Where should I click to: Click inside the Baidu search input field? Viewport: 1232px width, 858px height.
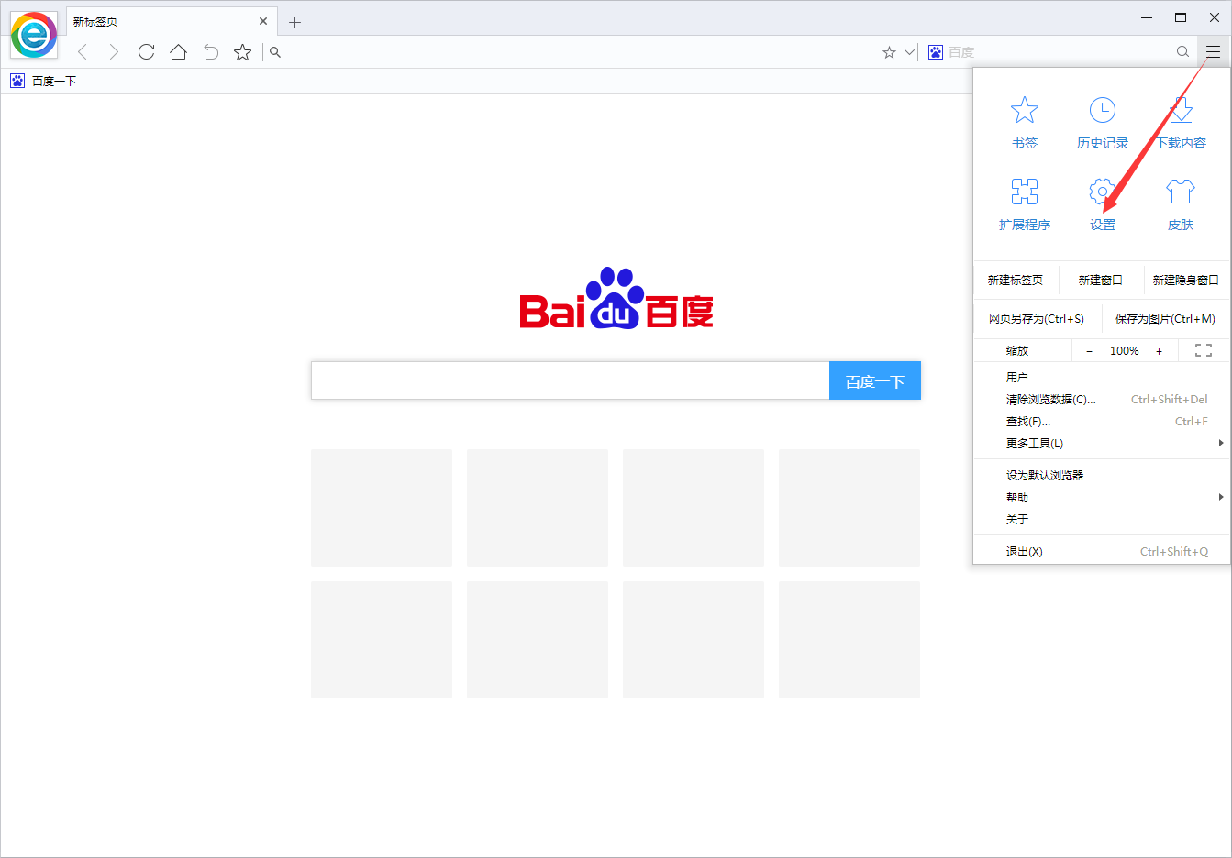tap(569, 380)
